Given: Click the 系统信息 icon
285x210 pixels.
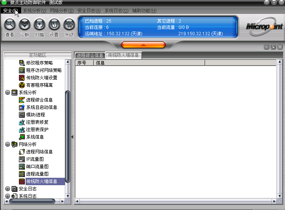Looking at the screenshot, I should 22,137.
